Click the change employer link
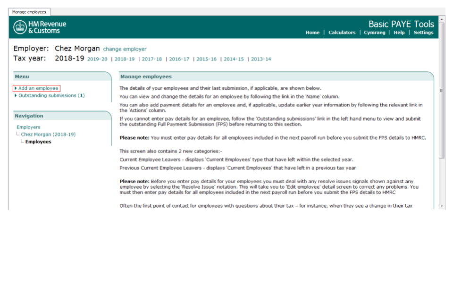The height and width of the screenshot is (302, 453). pos(125,49)
